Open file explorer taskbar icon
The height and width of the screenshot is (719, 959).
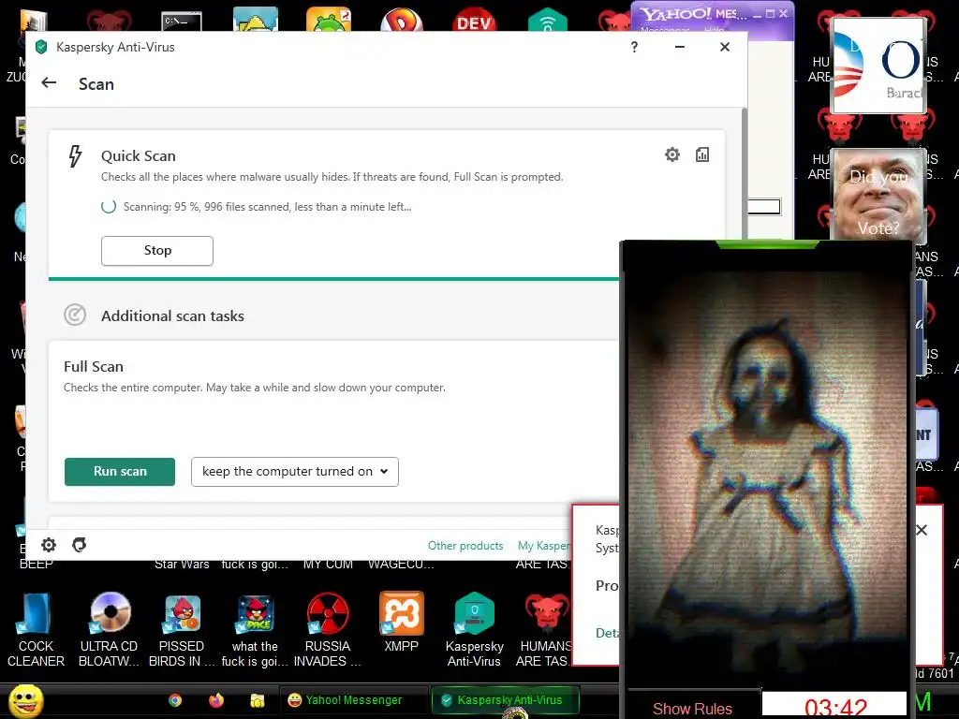[x=257, y=700]
